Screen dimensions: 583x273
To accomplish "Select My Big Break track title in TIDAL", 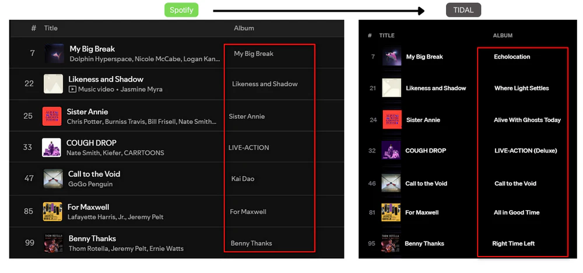I will [x=424, y=57].
